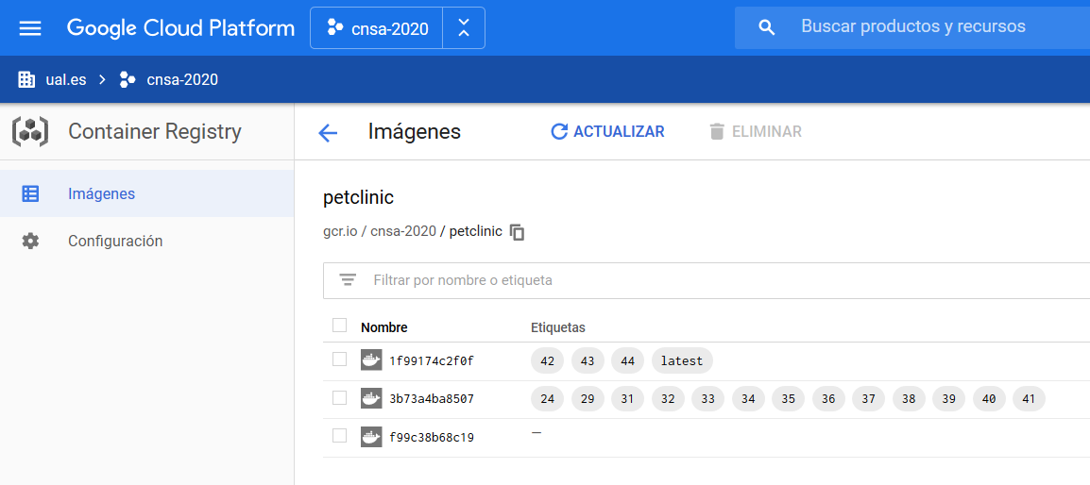Click tag chip 35
This screenshot has width=1090, height=485.
(x=789, y=399)
